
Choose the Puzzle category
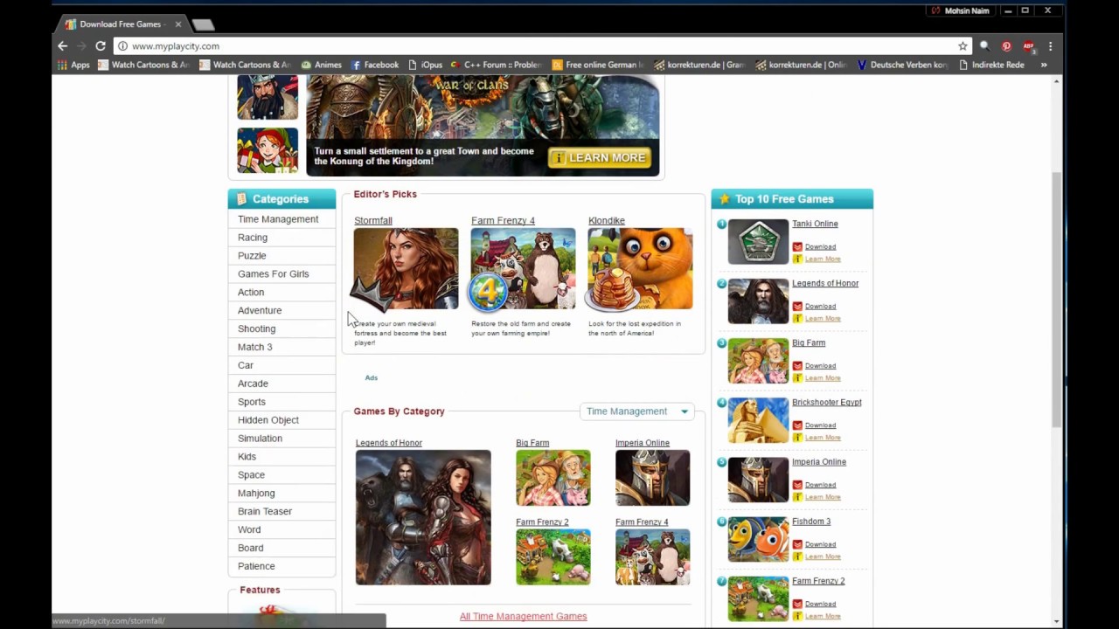252,256
